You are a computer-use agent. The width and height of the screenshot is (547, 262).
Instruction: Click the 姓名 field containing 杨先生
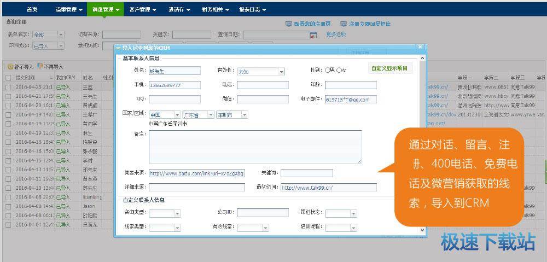pos(175,71)
